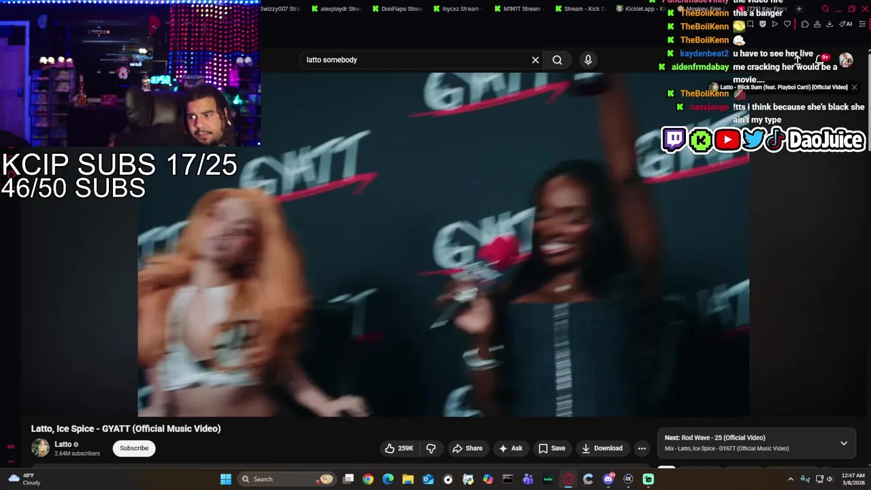The height and width of the screenshot is (490, 871).
Task: Open the ad blocker shield icon
Action: coord(763,24)
